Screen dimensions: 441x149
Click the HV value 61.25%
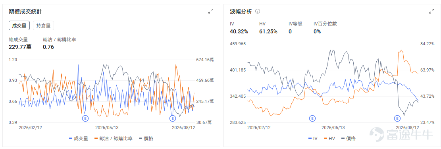[268, 31]
